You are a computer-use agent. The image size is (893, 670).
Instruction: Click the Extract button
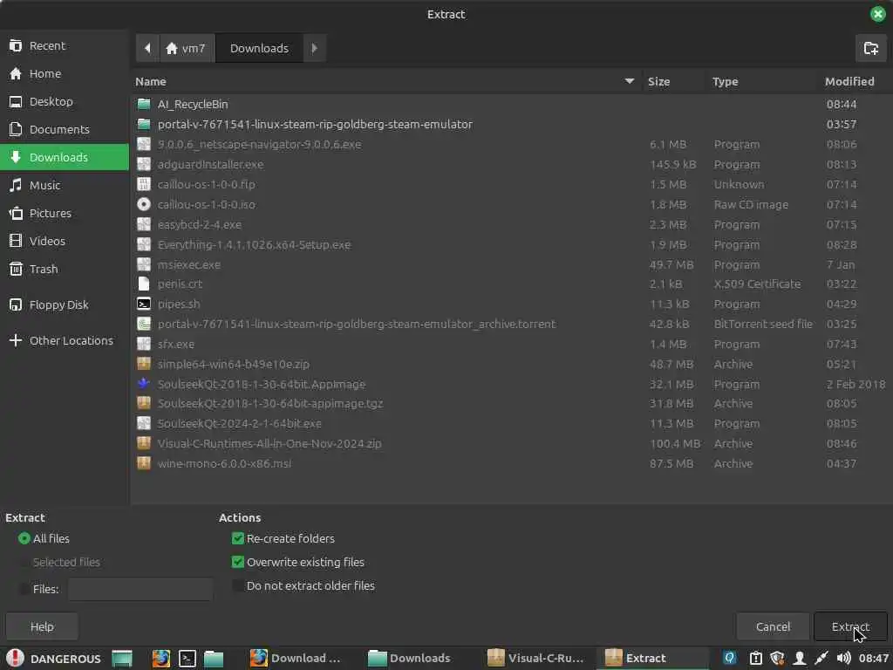pyautogui.click(x=850, y=626)
